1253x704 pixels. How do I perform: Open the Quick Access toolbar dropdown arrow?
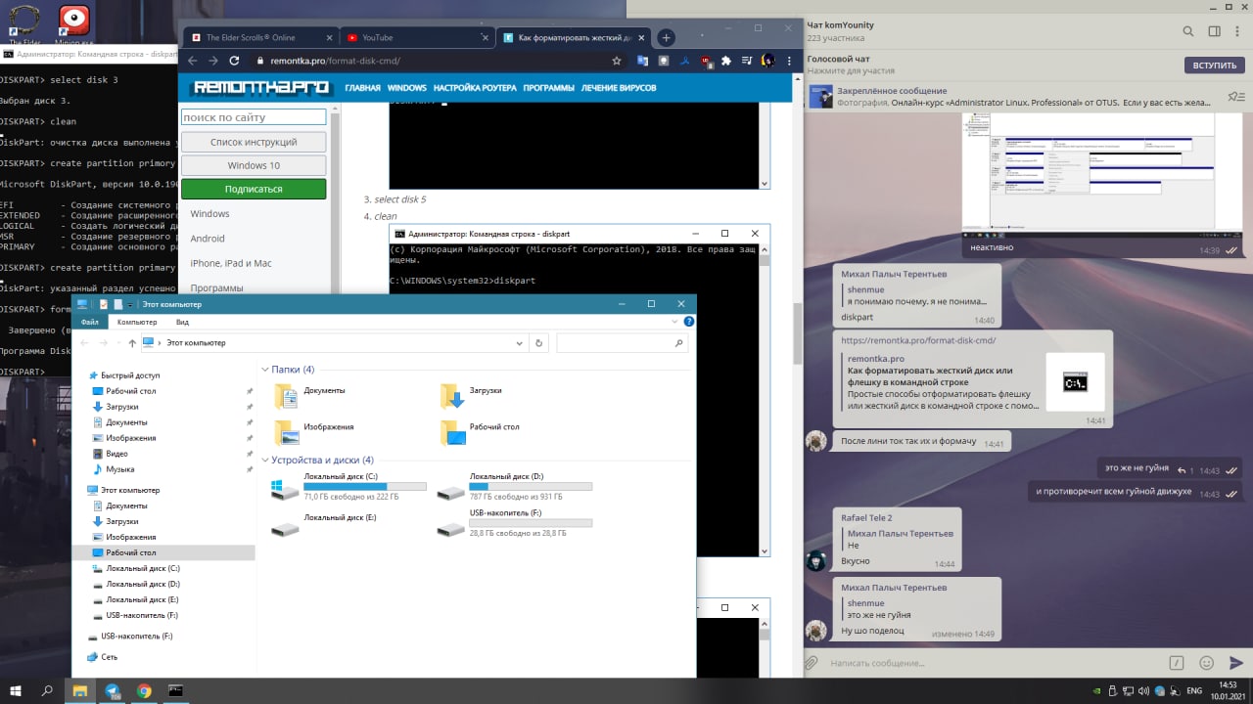point(132,304)
